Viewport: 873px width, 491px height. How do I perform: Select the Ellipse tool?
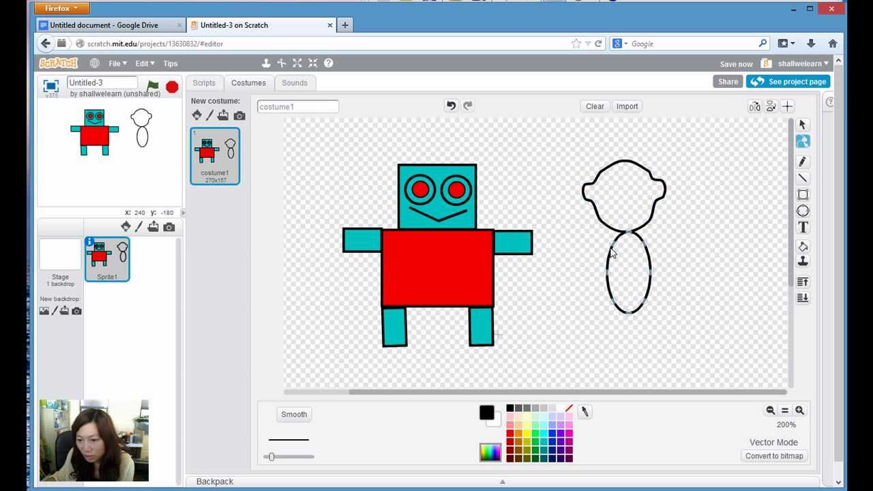803,211
